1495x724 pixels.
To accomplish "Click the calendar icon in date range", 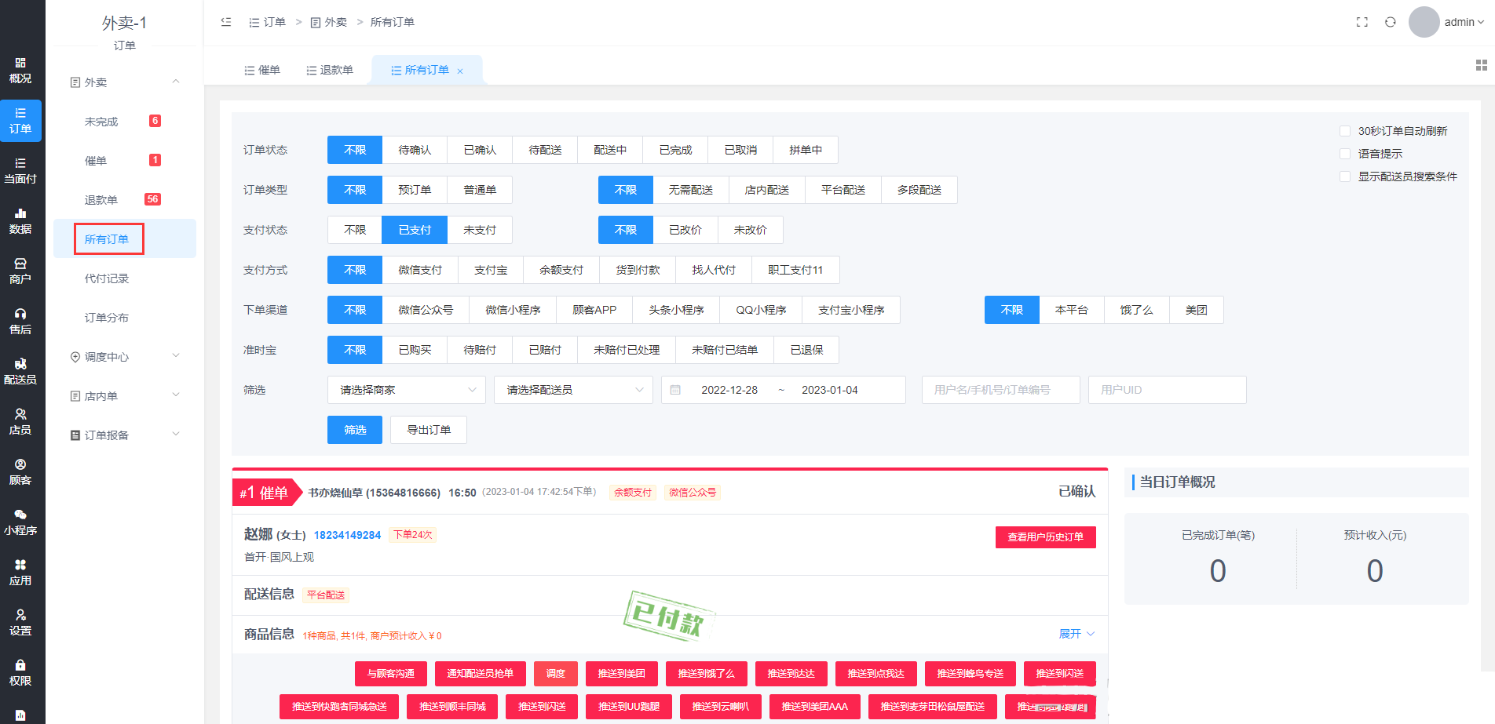I will [675, 390].
